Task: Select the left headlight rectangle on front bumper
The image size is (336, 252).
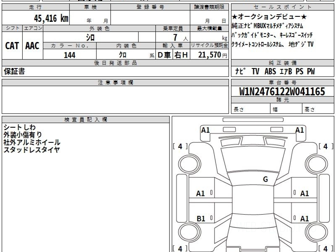Action: pos(229,129)
